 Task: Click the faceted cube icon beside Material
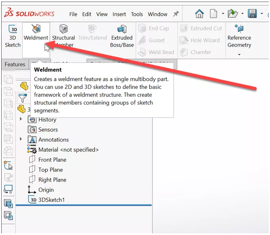click(8, 151)
